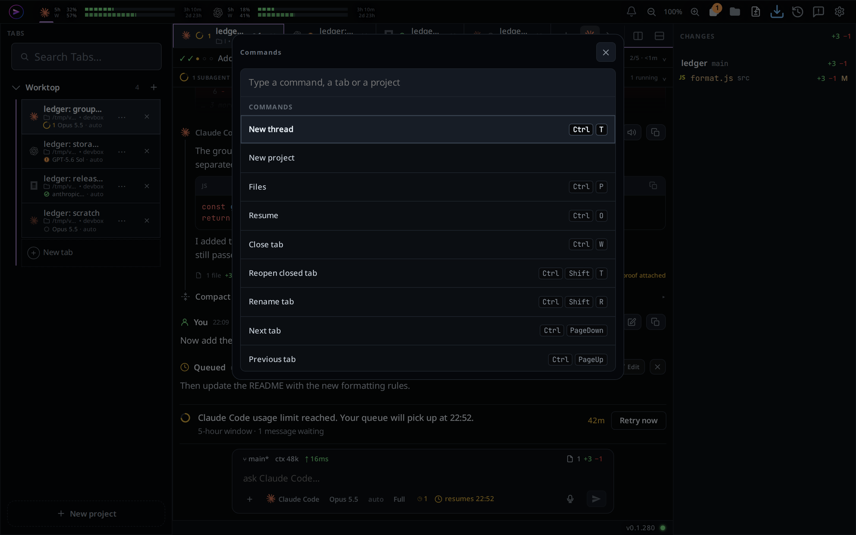Click New project button in sidebar
This screenshot has width=856, height=535.
(86, 514)
